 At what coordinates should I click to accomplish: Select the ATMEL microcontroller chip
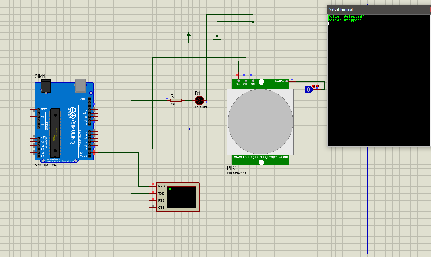55,132
